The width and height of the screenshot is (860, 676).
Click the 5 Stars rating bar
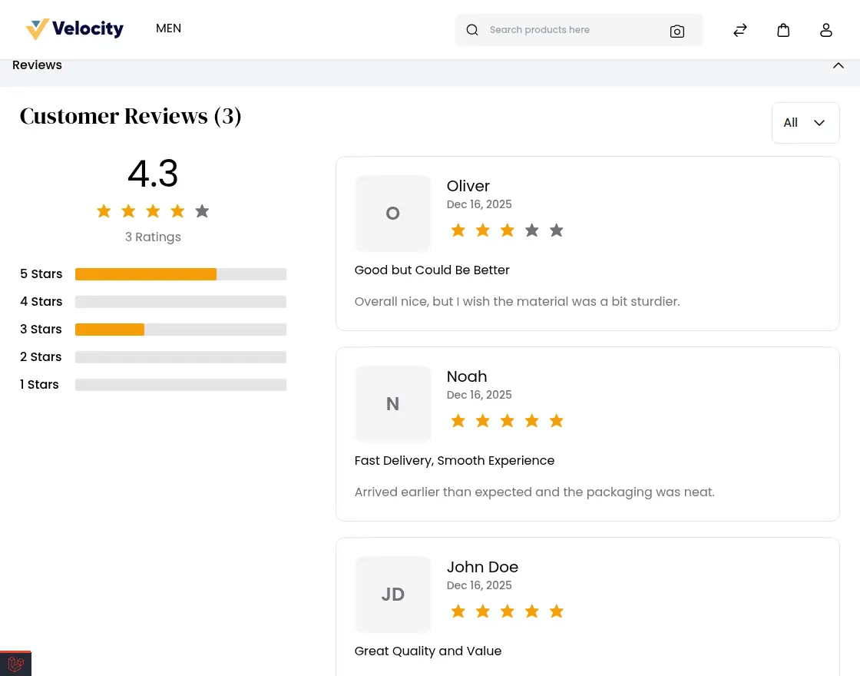(x=180, y=274)
